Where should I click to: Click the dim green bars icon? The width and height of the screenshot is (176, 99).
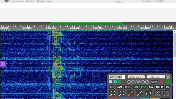click(124, 82)
